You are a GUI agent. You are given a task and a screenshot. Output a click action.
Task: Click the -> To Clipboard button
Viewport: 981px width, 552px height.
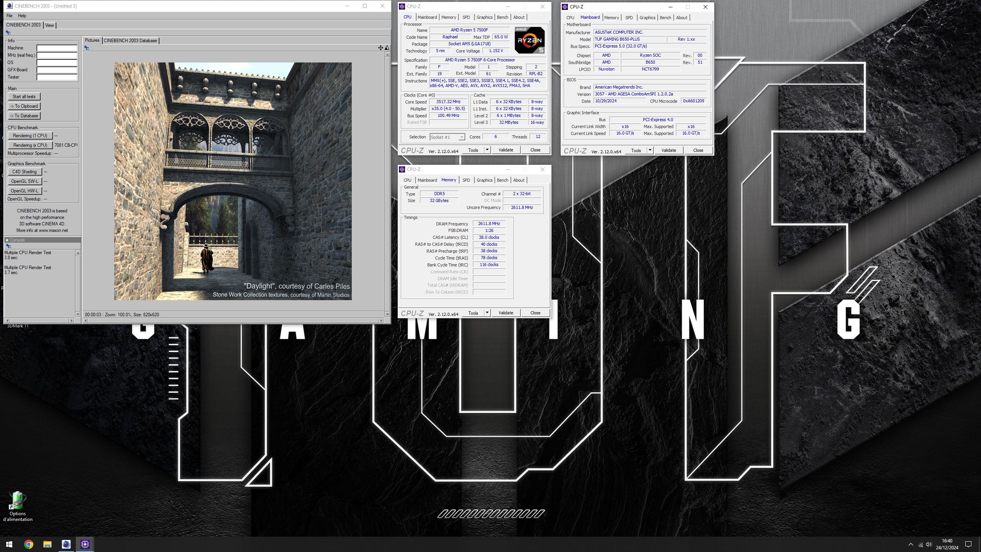tap(24, 106)
